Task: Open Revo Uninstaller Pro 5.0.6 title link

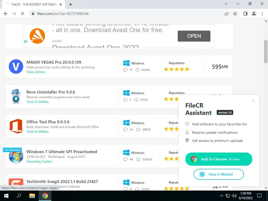Action: [51, 92]
